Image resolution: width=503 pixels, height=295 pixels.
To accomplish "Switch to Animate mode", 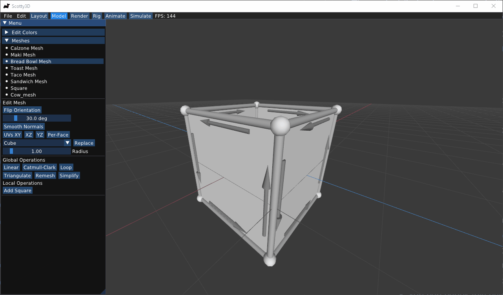I will pos(115,16).
